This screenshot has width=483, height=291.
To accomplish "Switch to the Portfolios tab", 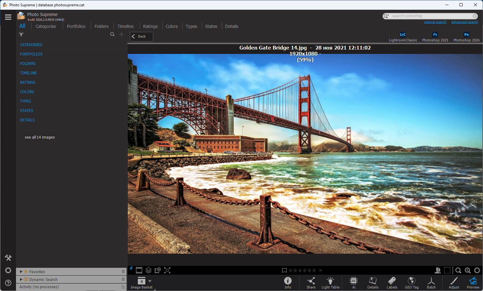I will [76, 26].
